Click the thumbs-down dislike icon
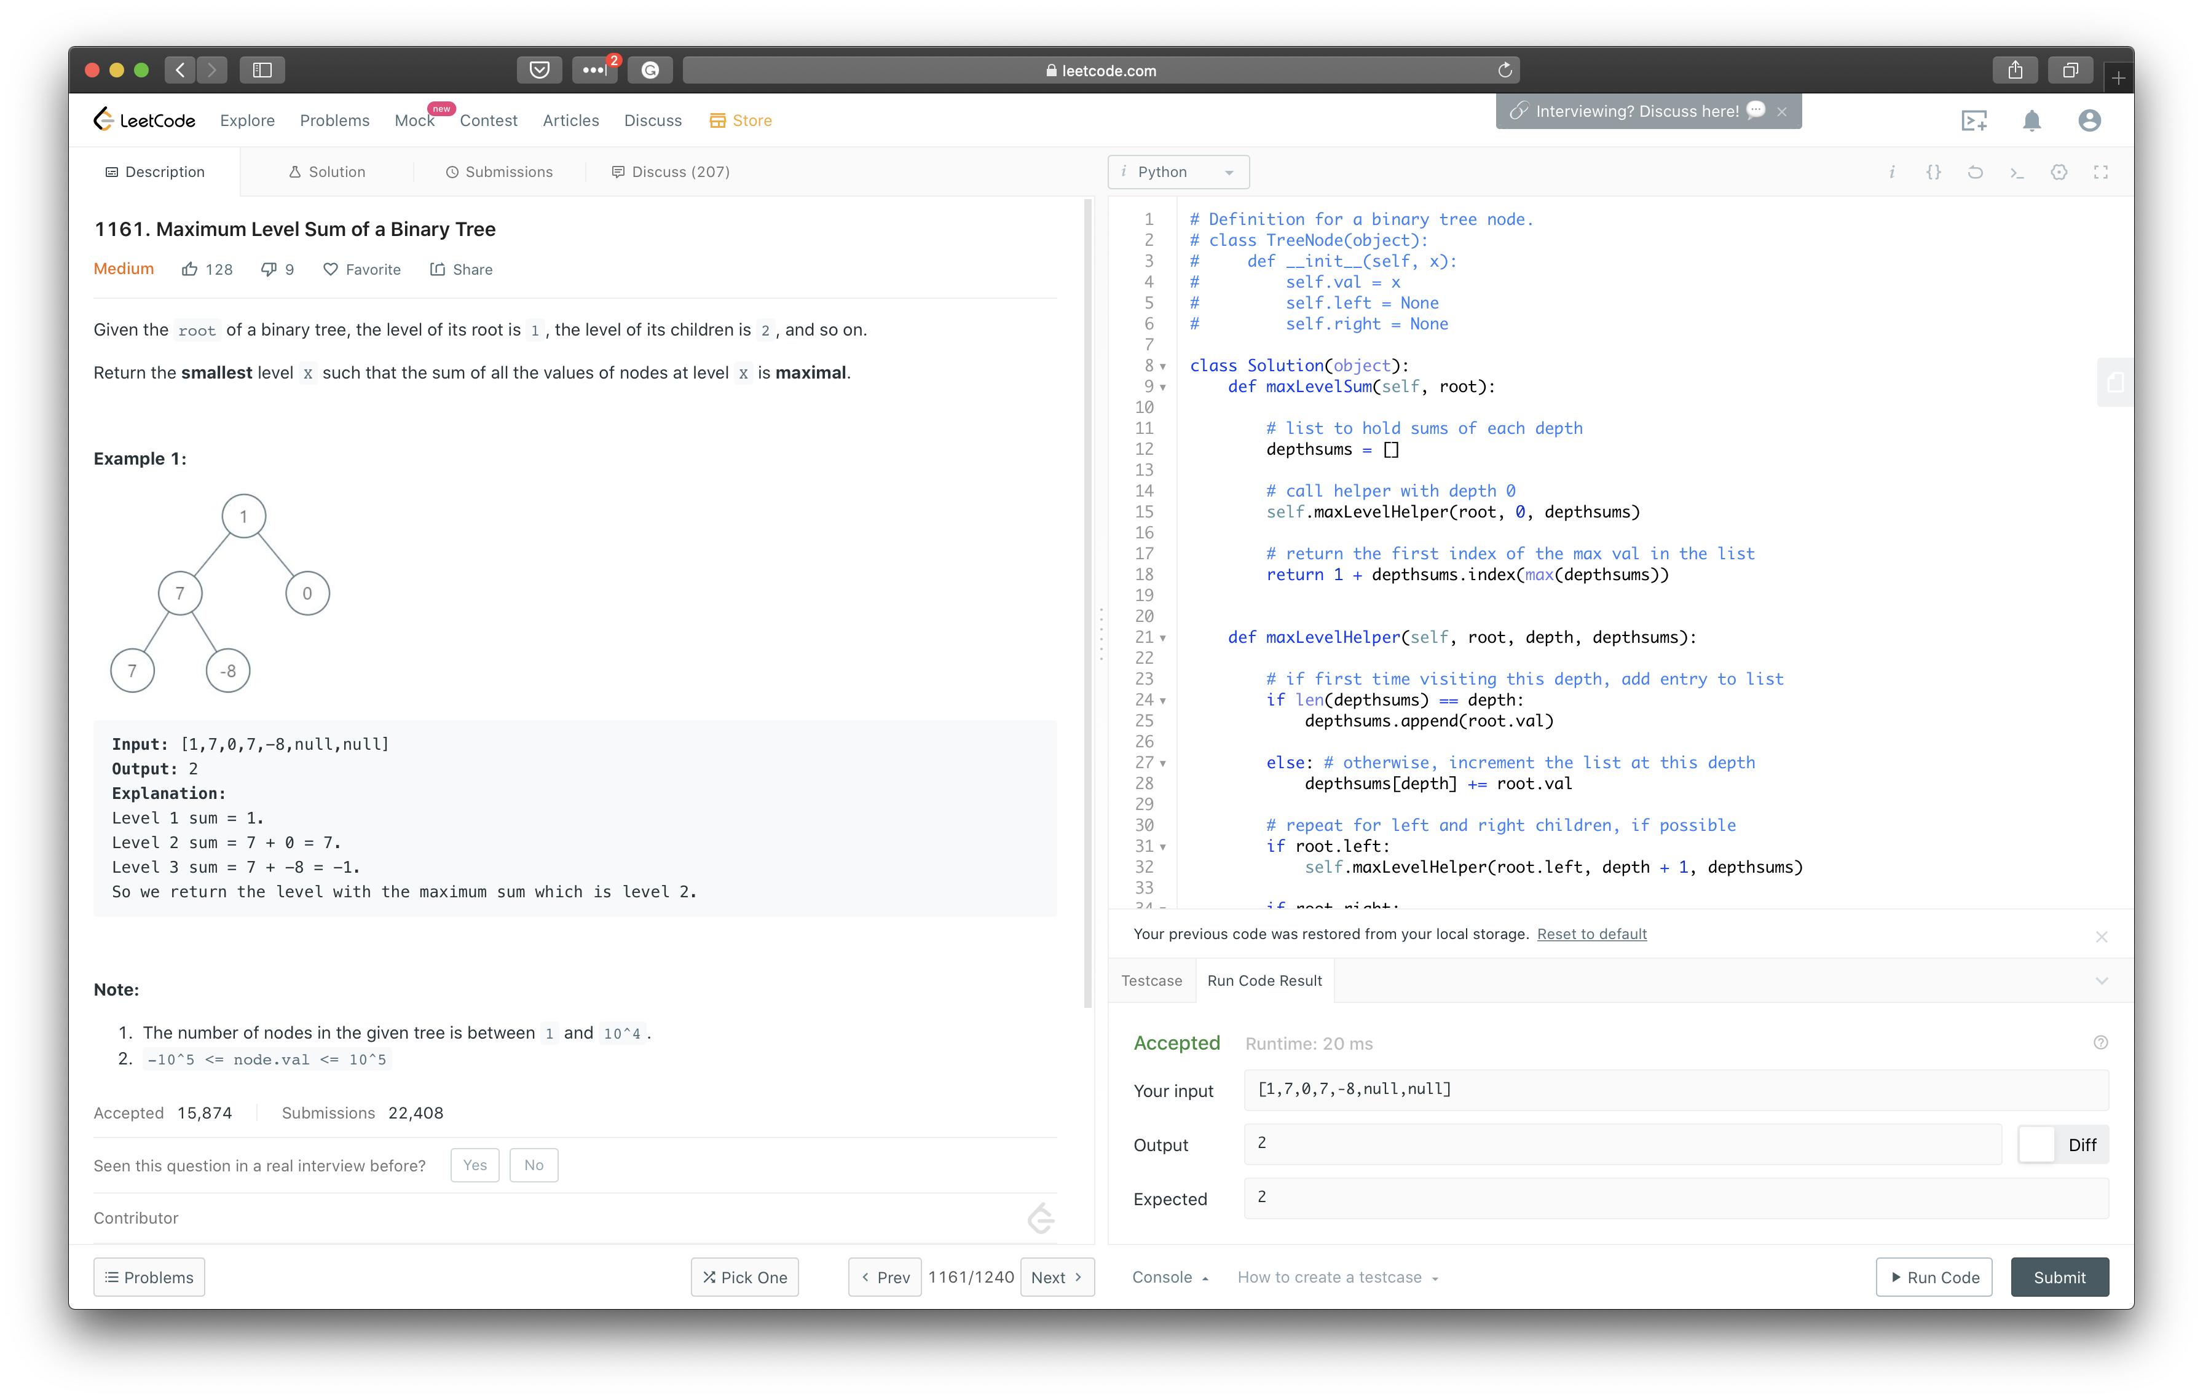The width and height of the screenshot is (2203, 1400). pos(269,269)
